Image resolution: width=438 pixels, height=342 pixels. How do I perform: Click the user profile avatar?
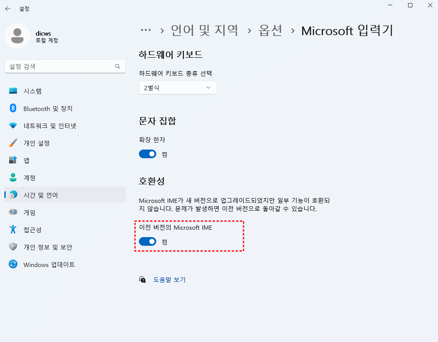[17, 36]
